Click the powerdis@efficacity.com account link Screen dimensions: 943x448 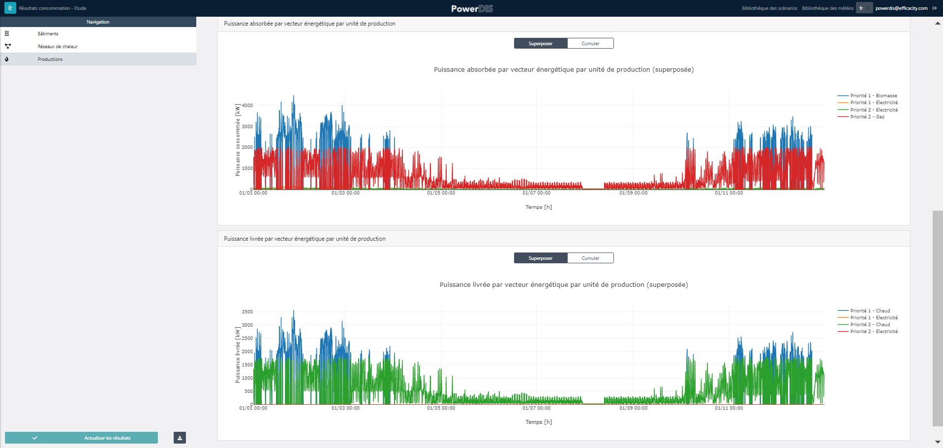point(901,8)
